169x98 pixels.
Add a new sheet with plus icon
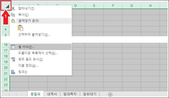point(110,95)
